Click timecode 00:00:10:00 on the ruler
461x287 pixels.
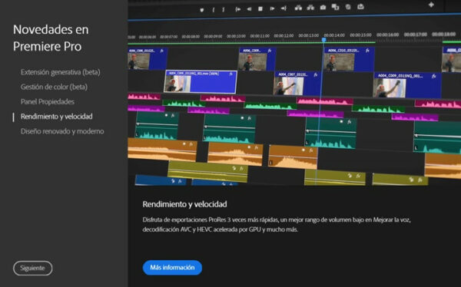[236, 36]
